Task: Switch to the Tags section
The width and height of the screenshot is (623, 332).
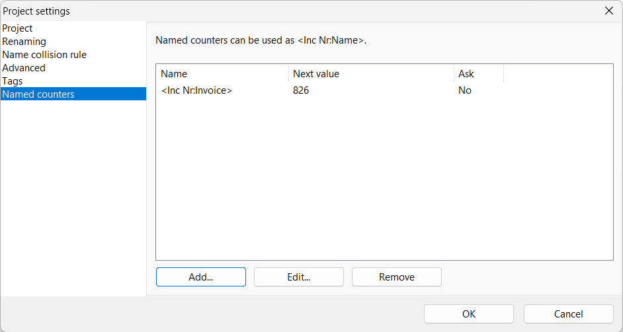Action: click(73, 81)
